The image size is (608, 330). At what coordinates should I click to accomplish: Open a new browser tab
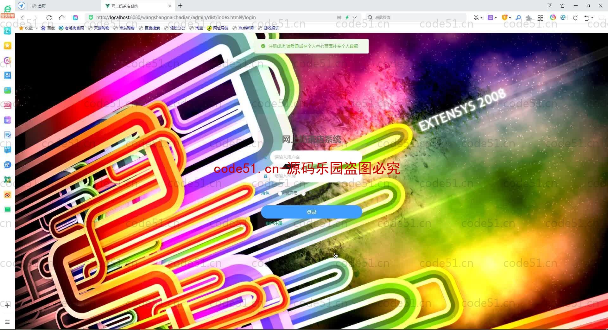180,6
